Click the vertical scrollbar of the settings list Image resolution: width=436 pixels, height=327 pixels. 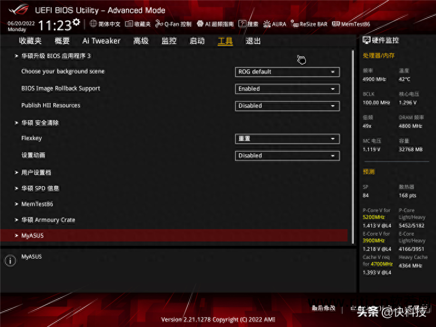[x=353, y=147]
